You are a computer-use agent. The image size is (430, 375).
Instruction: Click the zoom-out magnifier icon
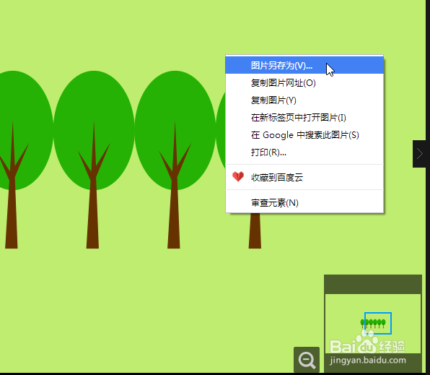tap(307, 360)
